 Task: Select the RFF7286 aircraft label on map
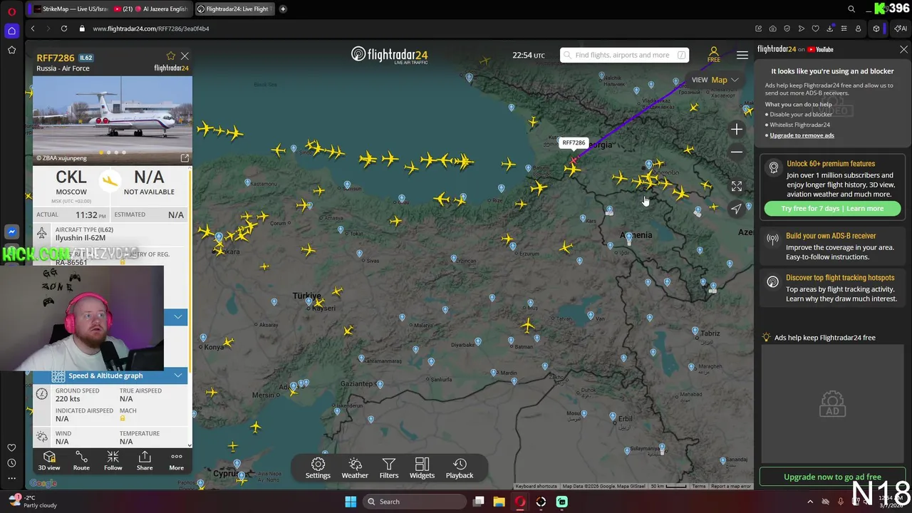click(574, 142)
